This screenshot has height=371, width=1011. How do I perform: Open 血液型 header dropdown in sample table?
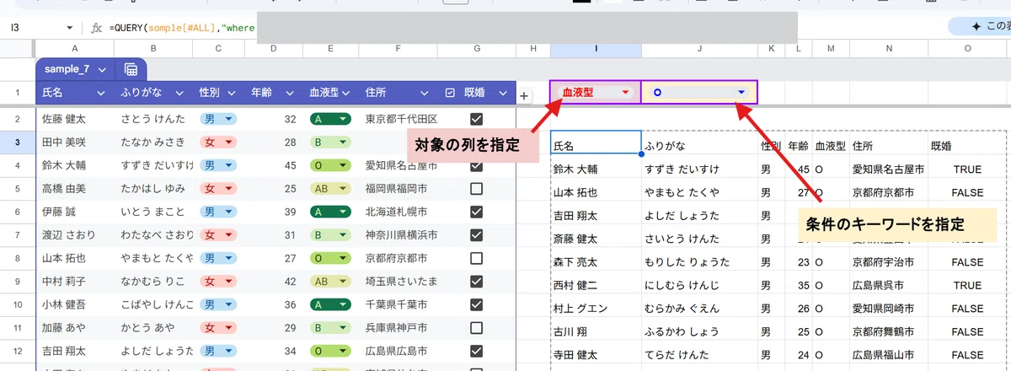click(345, 93)
